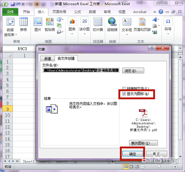The width and height of the screenshot is (185, 172).
Task: Click the vertical scrollbar down arrow
Action: [180, 156]
